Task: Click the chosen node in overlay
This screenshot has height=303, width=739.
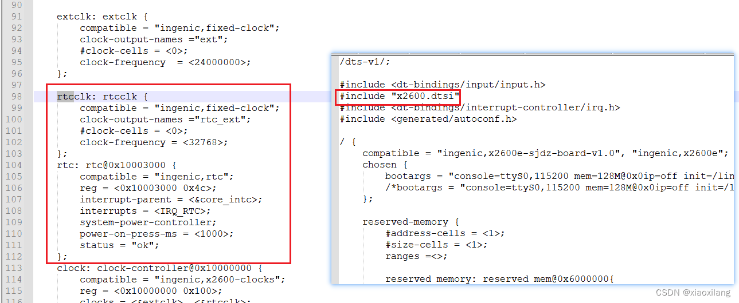Action: [380, 165]
